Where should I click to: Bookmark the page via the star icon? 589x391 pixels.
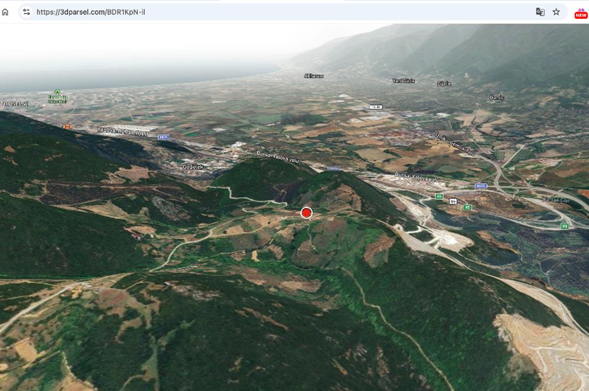coord(556,11)
